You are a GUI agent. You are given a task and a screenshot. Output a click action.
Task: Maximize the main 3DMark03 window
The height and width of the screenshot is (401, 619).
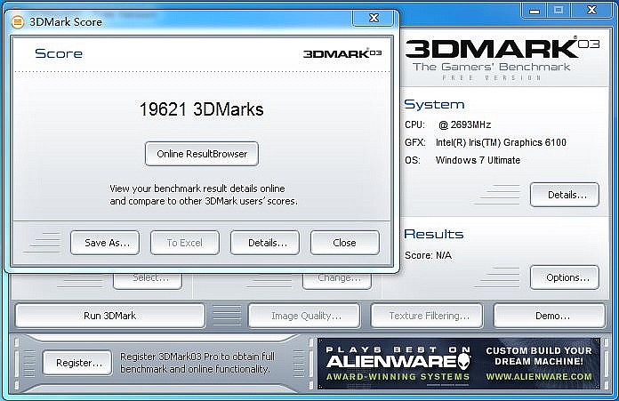click(x=559, y=10)
